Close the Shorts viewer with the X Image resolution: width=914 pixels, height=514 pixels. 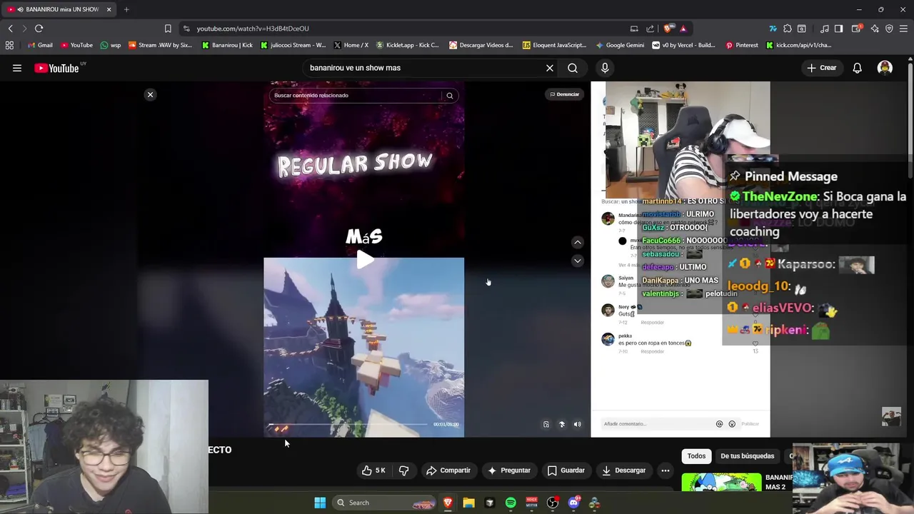pyautogui.click(x=150, y=94)
